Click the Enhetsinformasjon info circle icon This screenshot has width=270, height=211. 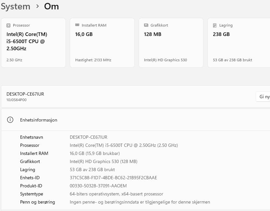click(10, 120)
